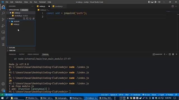Click the New Folder icon in NODEJS header

[x=27, y=19]
